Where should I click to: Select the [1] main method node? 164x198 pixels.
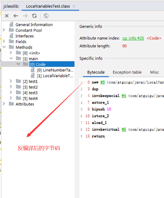click(30, 59)
